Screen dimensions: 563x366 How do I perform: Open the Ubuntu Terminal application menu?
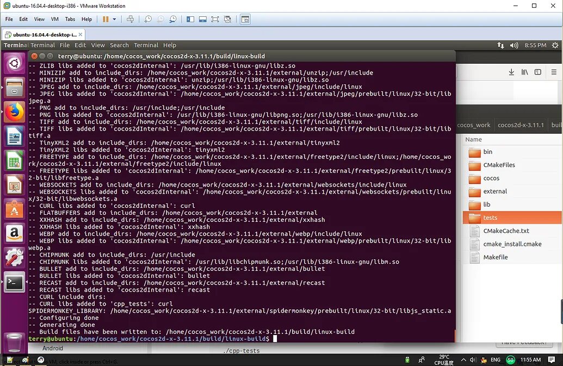pyautogui.click(x=42, y=45)
